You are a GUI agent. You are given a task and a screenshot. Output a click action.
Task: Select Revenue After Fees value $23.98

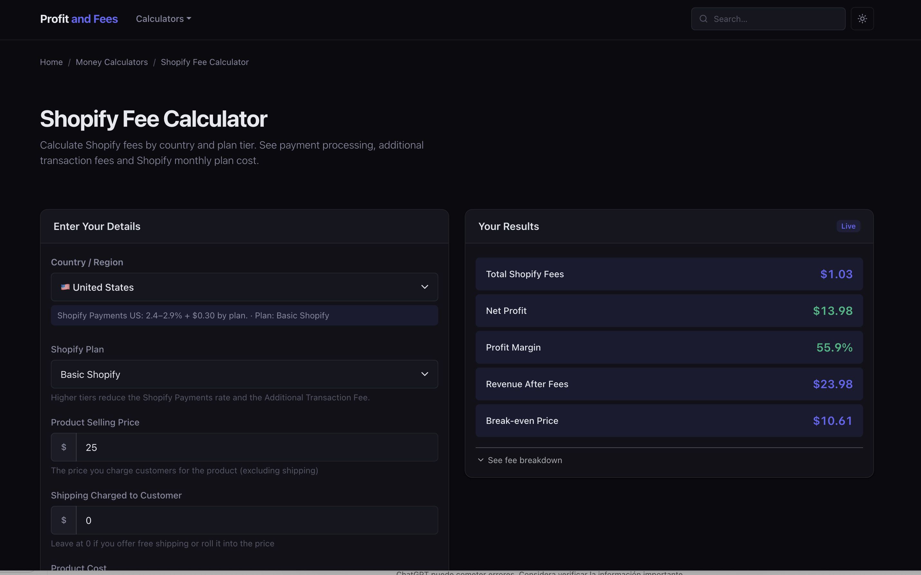[x=833, y=384]
